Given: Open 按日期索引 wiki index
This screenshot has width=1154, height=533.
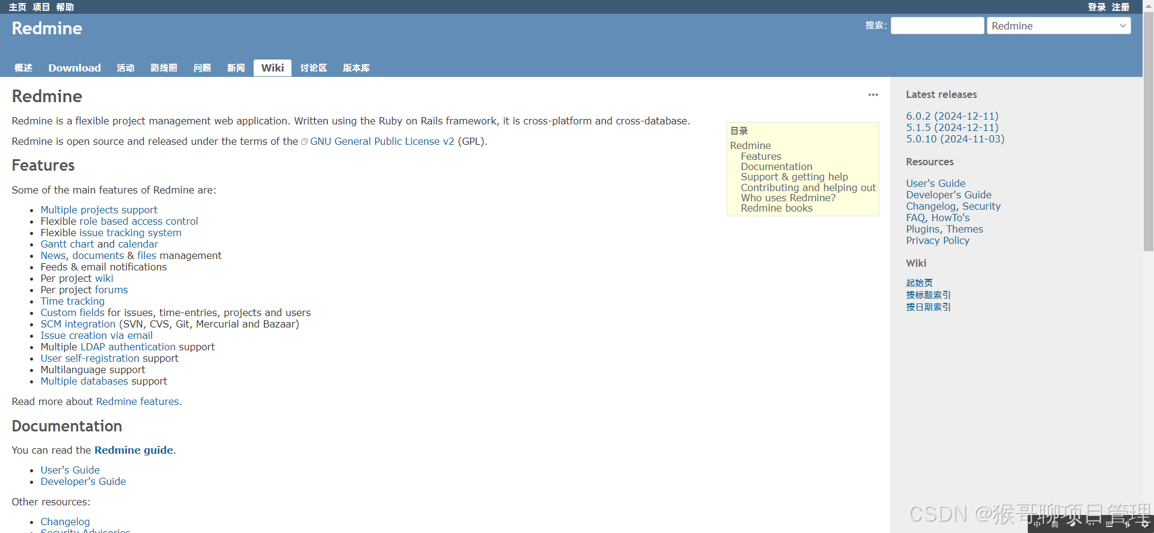Looking at the screenshot, I should point(928,307).
